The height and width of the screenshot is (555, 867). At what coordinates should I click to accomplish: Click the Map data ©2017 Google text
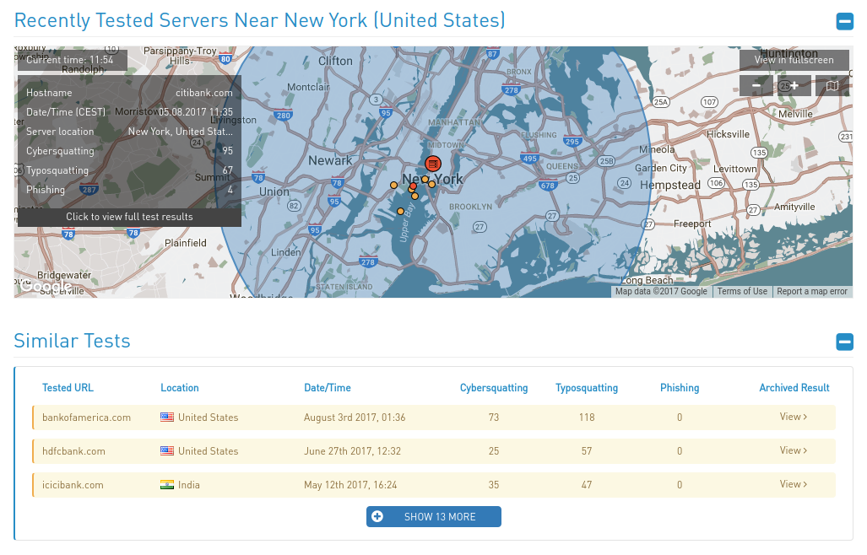coord(661,291)
